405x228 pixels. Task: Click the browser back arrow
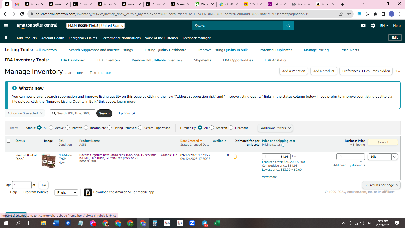pos(6,14)
